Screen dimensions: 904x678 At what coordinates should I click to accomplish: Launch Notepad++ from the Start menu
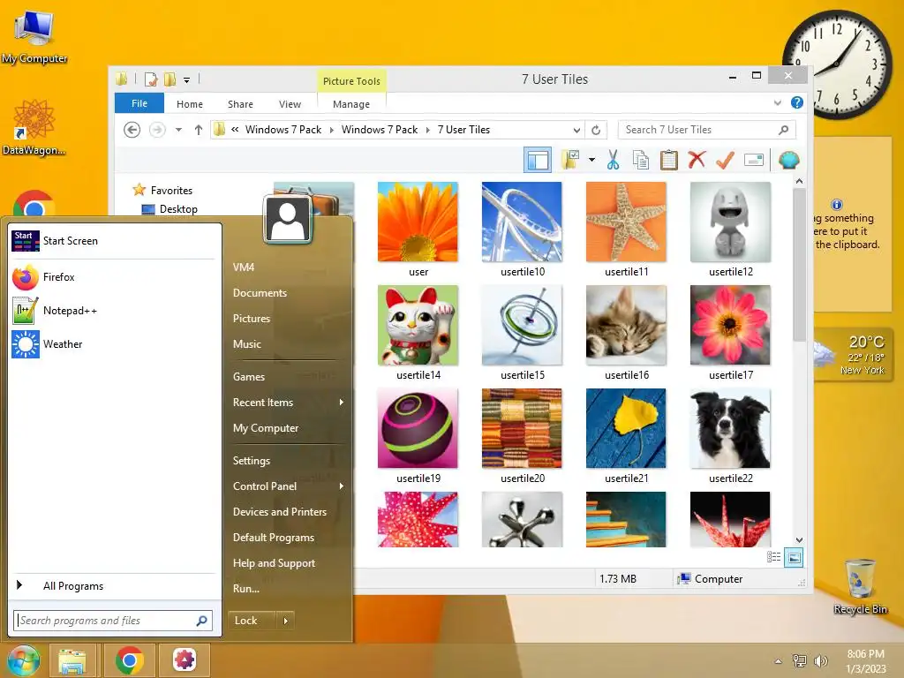114,311
